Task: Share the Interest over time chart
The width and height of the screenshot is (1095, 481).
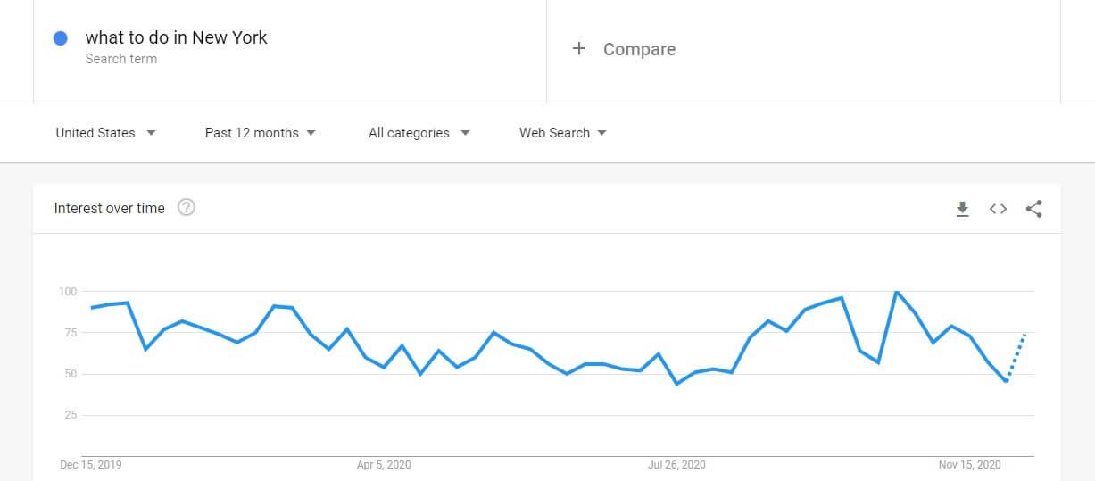Action: tap(1033, 209)
